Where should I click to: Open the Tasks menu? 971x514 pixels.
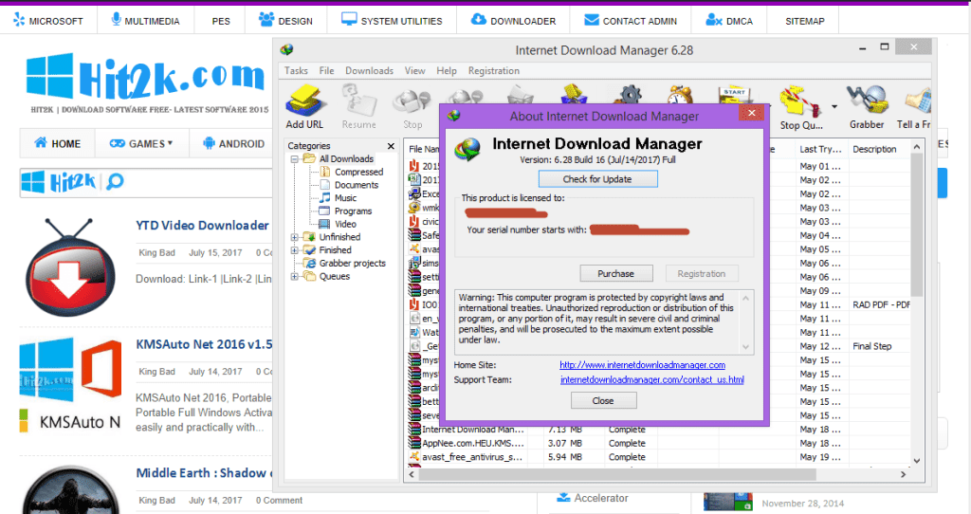point(296,70)
